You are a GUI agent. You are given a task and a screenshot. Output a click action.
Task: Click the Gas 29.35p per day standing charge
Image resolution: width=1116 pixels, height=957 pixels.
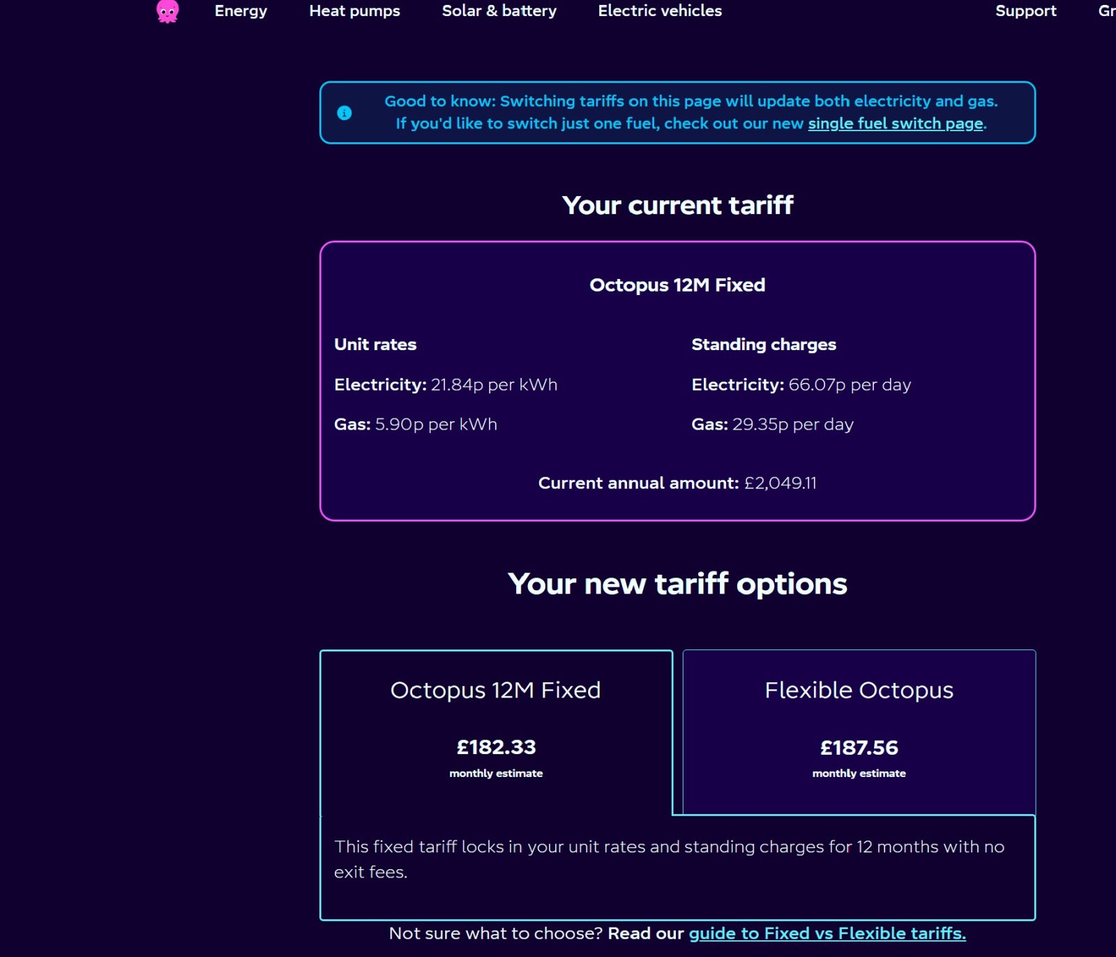click(772, 424)
